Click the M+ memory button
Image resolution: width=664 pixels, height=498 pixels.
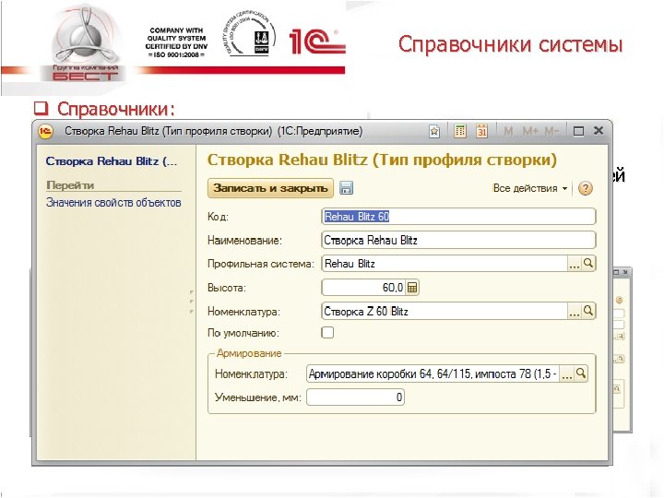click(x=530, y=131)
